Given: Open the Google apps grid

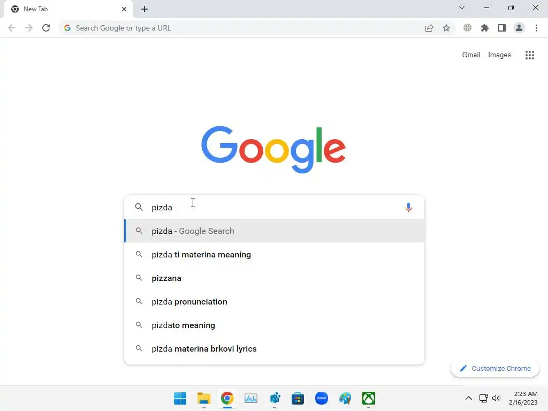Looking at the screenshot, I should (x=529, y=55).
